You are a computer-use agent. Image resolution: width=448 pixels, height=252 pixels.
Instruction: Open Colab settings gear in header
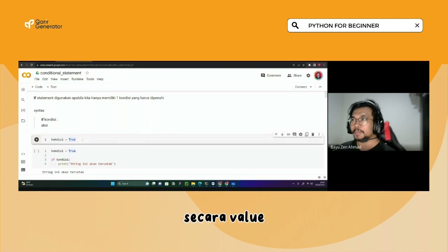[308, 76]
